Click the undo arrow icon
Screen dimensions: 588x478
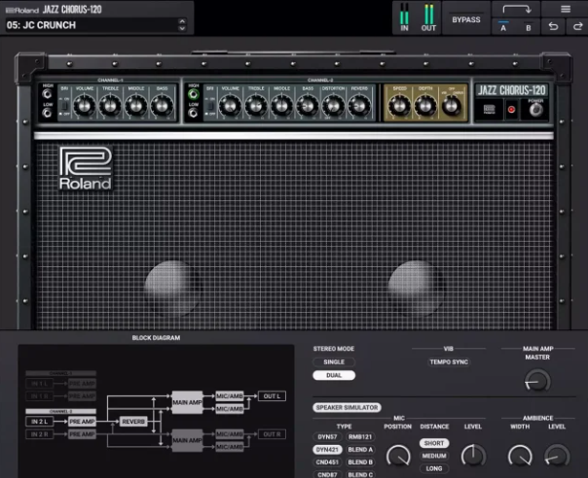[553, 27]
